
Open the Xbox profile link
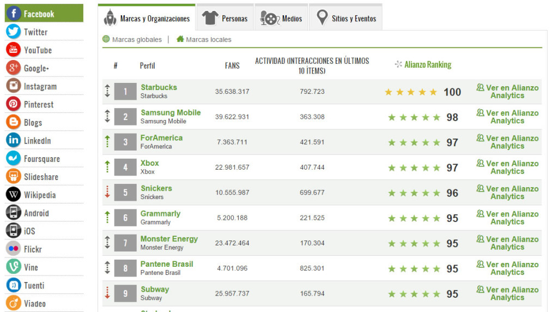(149, 163)
